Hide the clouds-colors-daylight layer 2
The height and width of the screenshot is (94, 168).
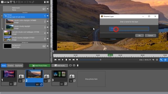pos(48,21)
